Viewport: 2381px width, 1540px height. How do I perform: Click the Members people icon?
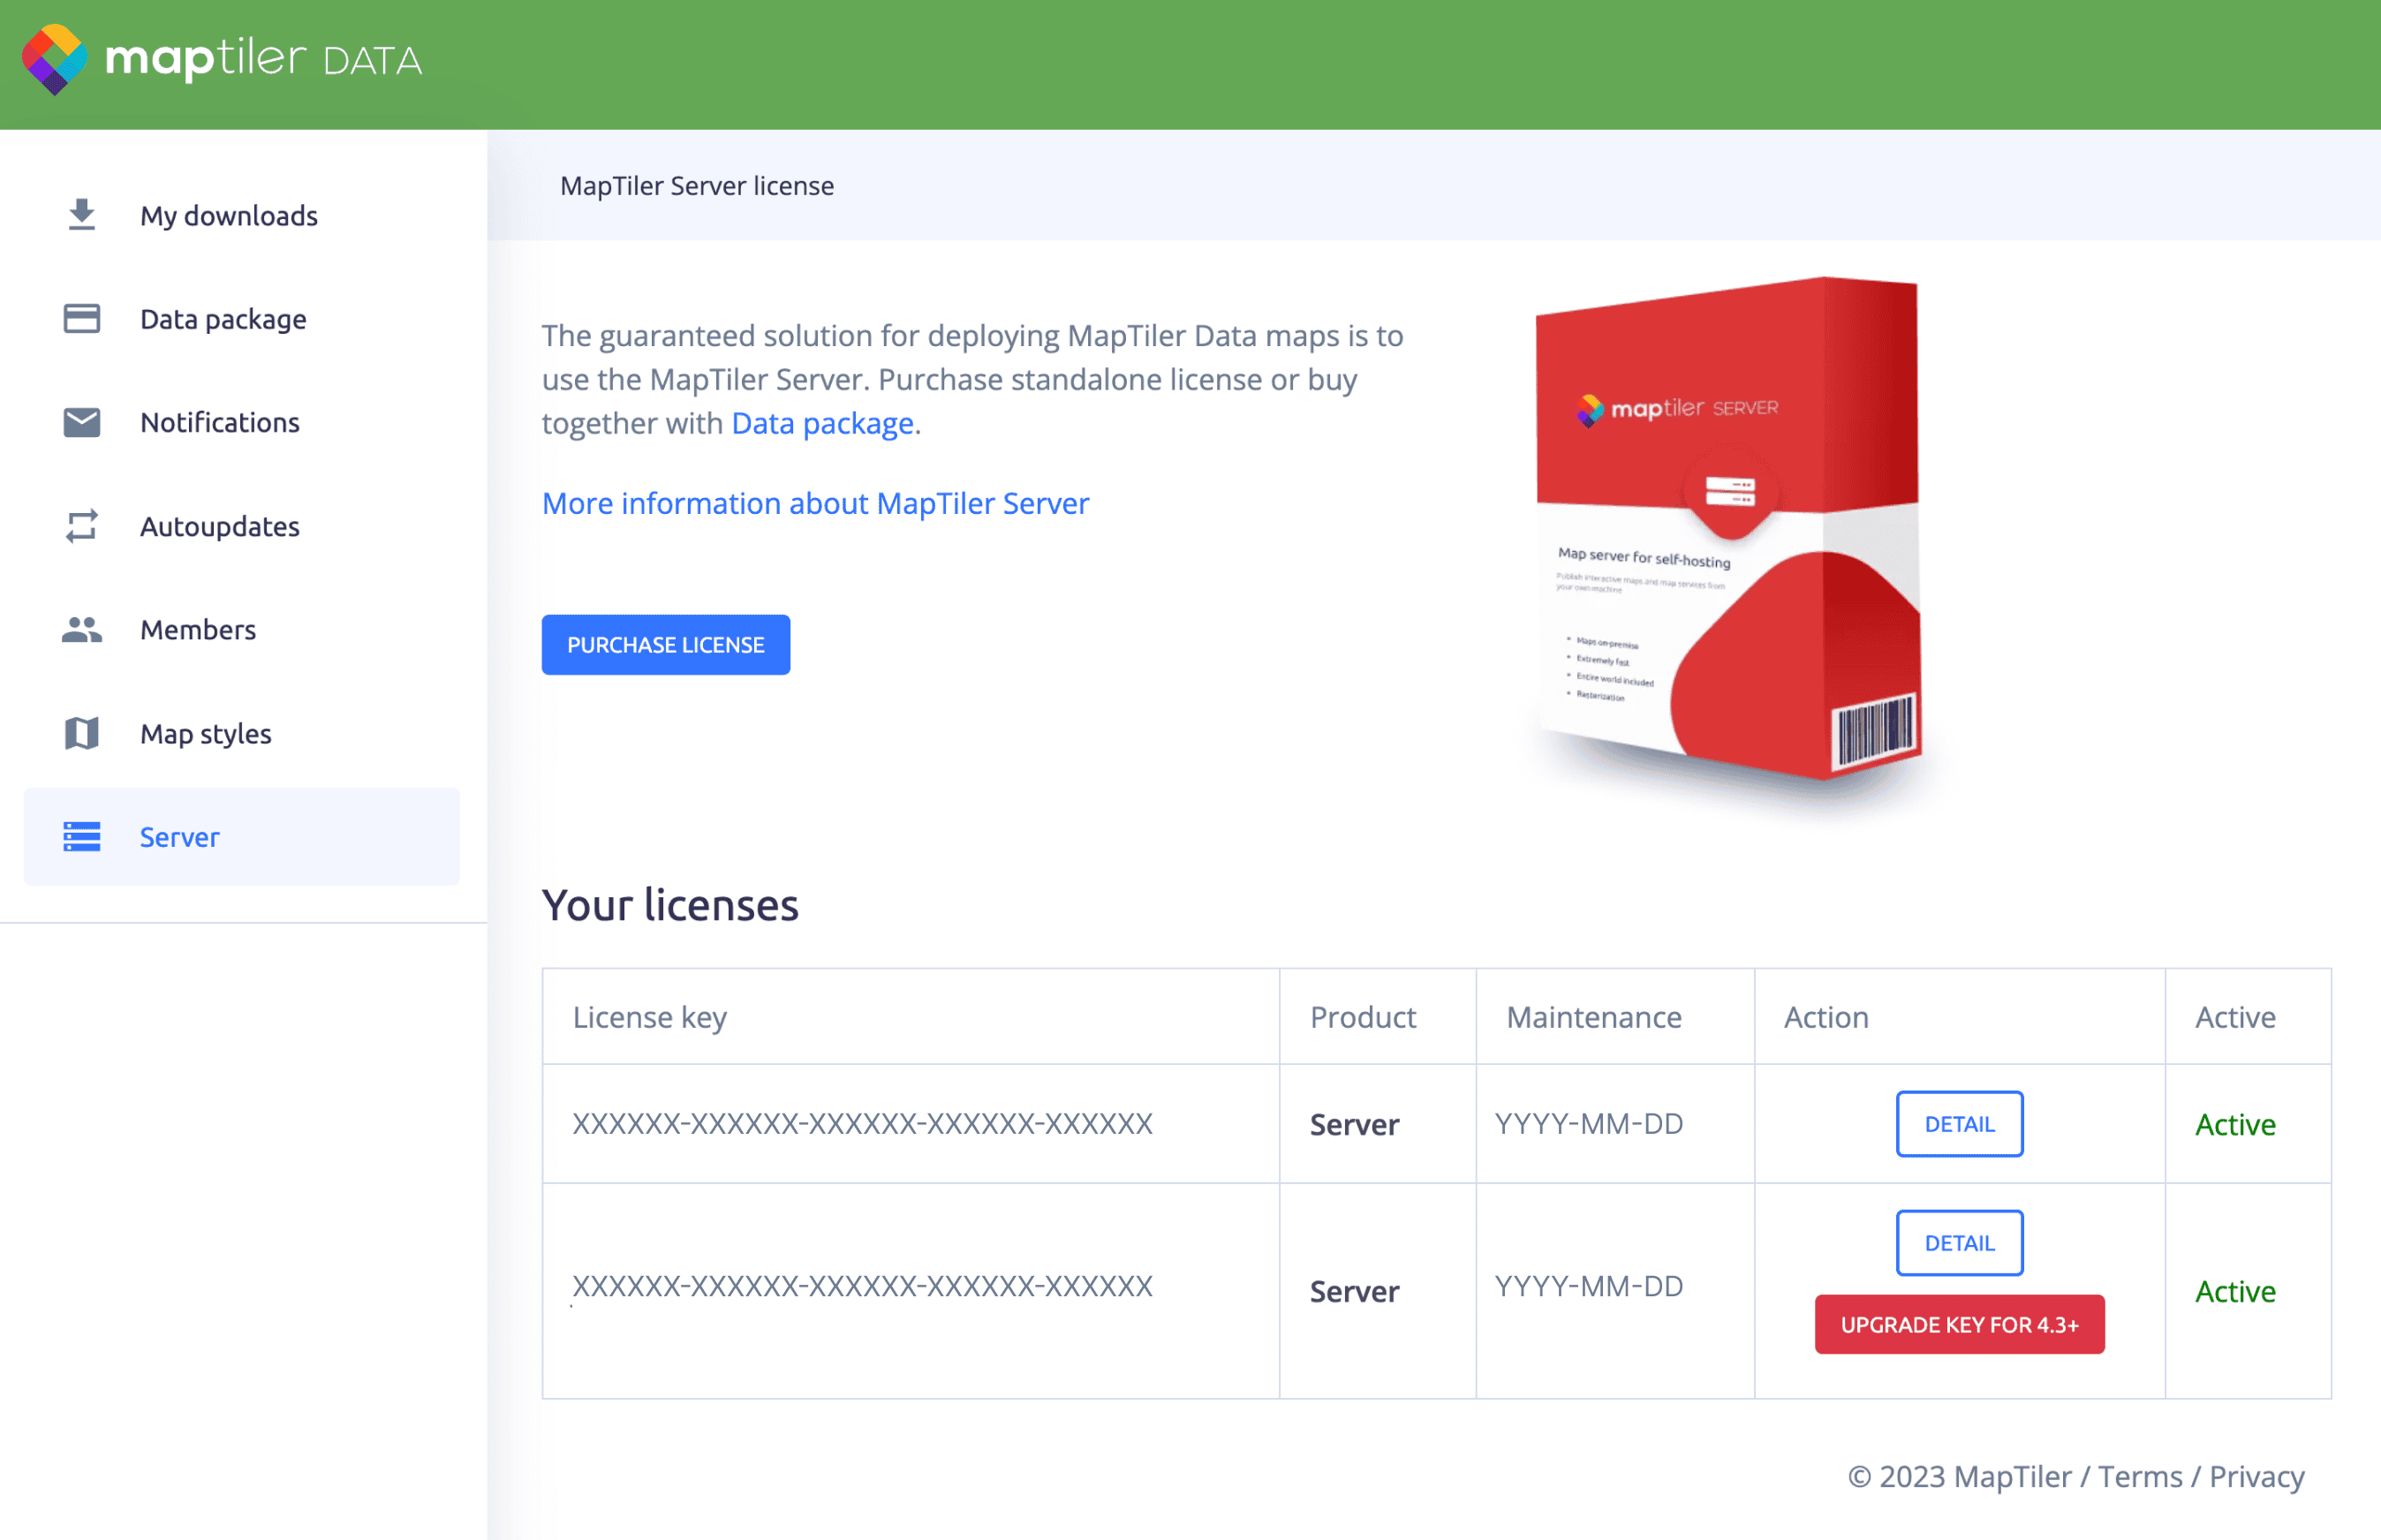click(82, 629)
